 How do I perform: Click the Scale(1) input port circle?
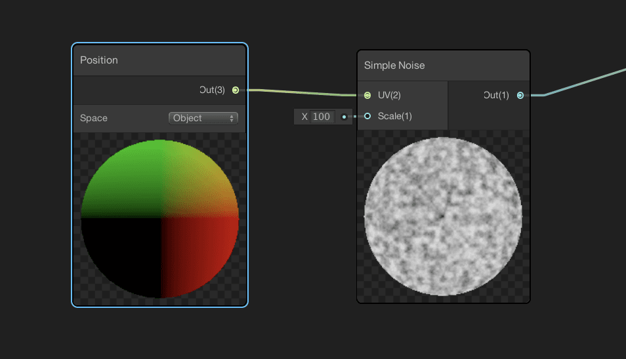tap(367, 117)
